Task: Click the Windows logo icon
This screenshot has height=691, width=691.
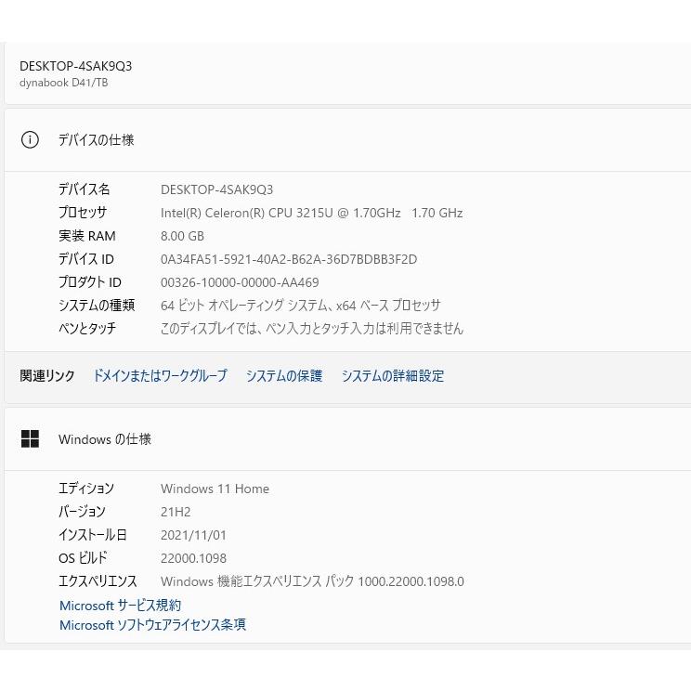Action: (30, 439)
